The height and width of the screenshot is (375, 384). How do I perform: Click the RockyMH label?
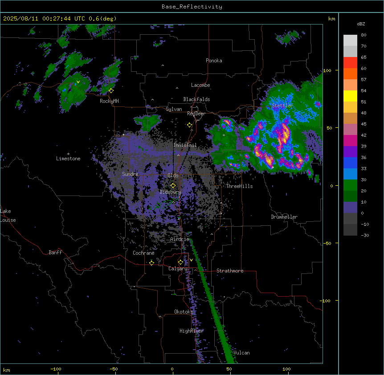coord(109,101)
